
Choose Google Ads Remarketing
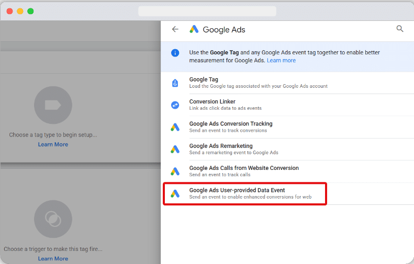pos(287,150)
